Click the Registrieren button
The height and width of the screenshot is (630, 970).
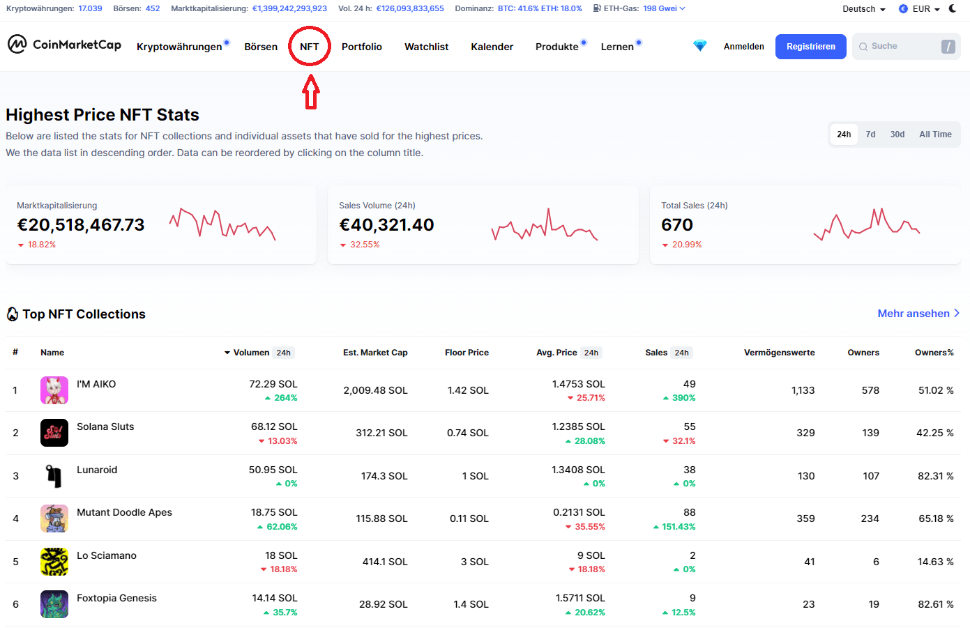pyautogui.click(x=810, y=47)
